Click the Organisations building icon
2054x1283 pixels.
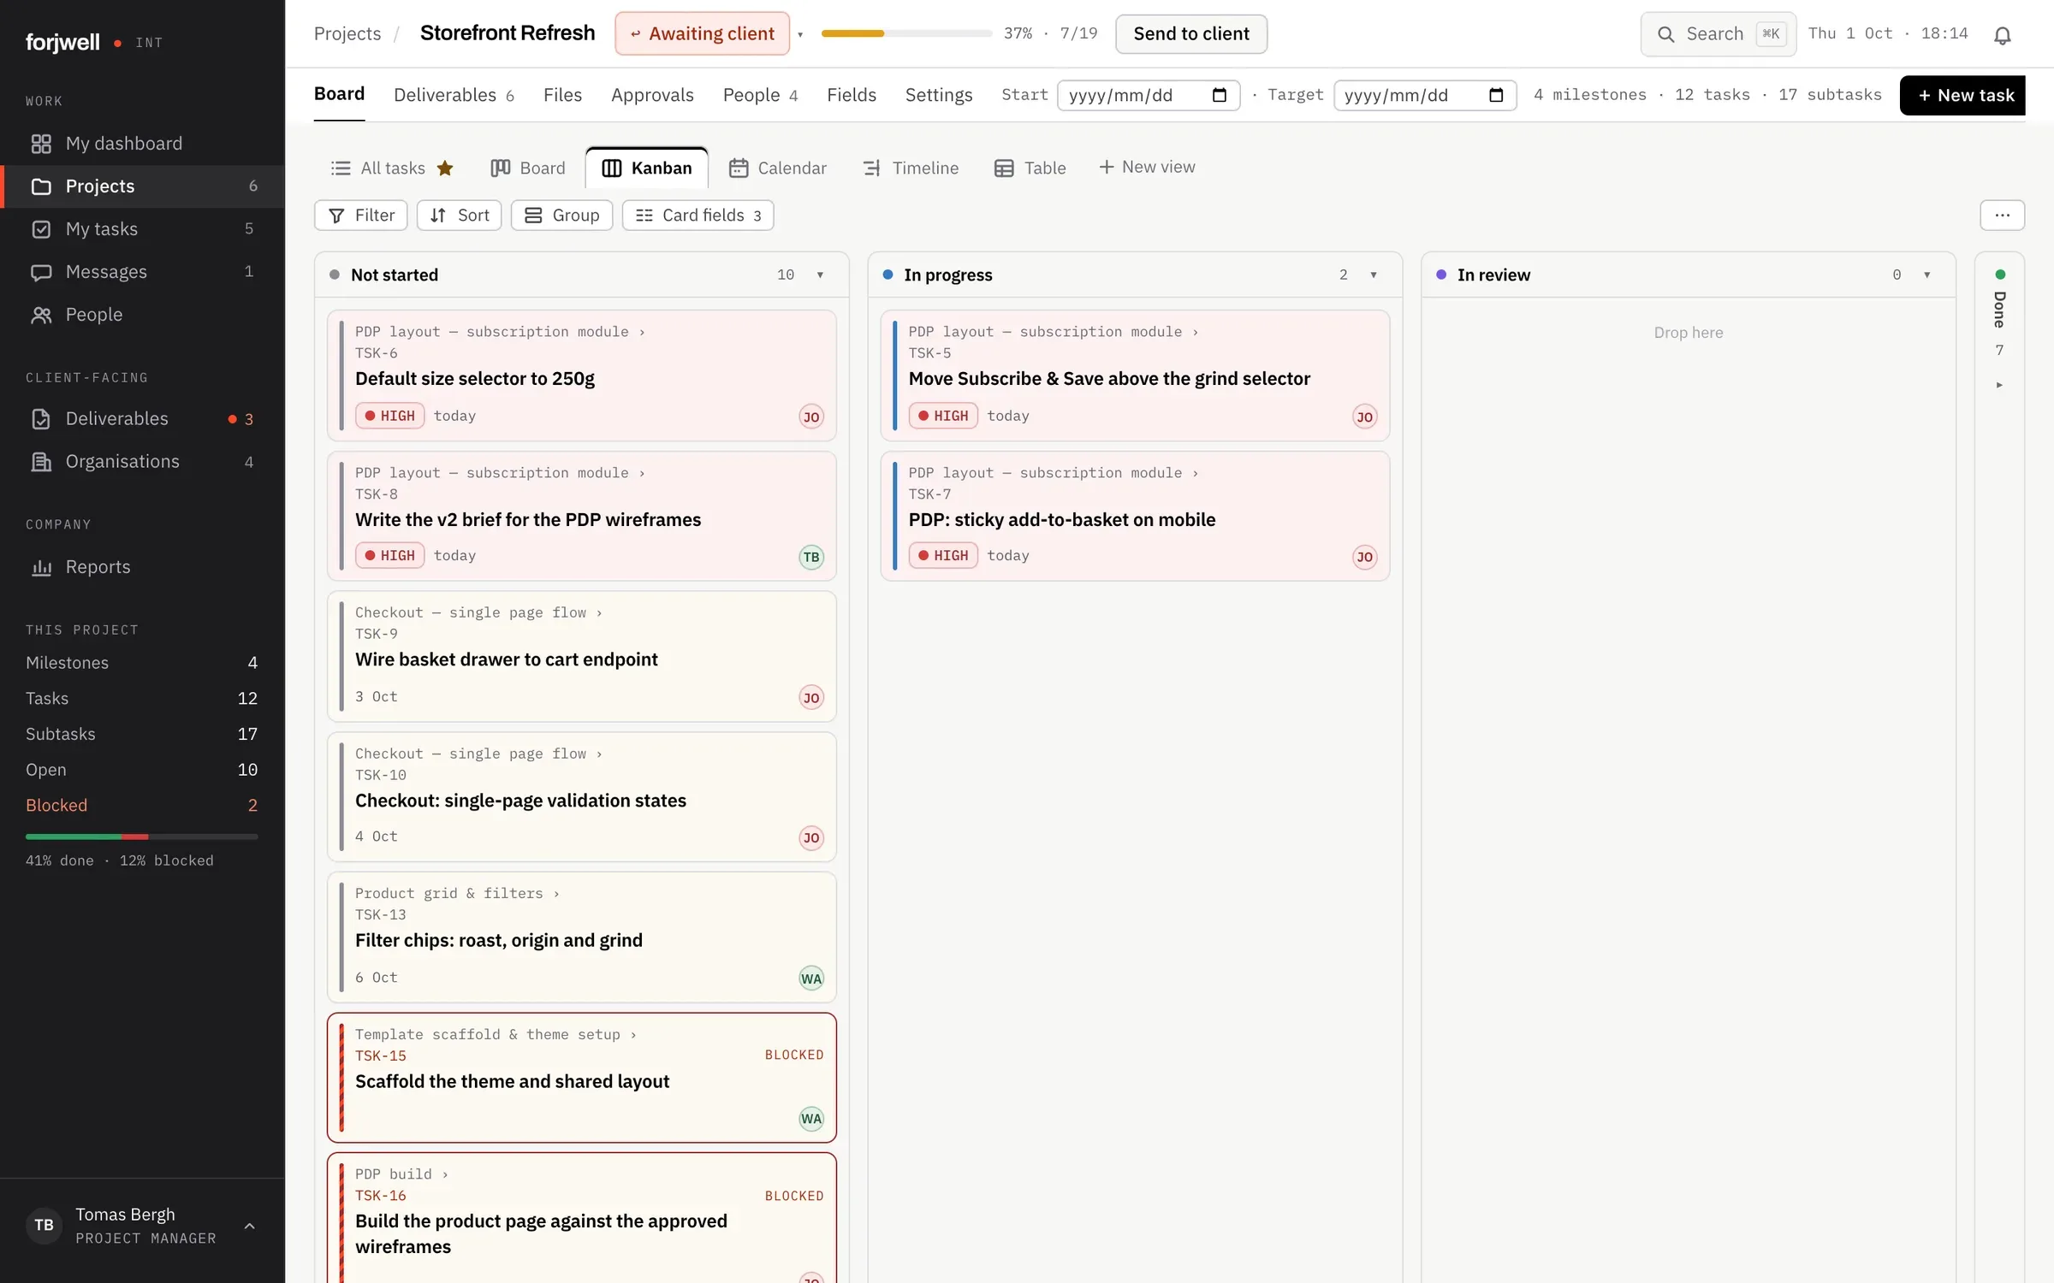pyautogui.click(x=41, y=462)
